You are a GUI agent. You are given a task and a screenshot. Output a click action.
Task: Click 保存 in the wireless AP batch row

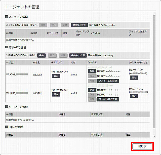coord(41,55)
